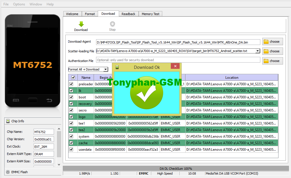
Task: Select the userdata partition name cell
Action: pos(86,149)
